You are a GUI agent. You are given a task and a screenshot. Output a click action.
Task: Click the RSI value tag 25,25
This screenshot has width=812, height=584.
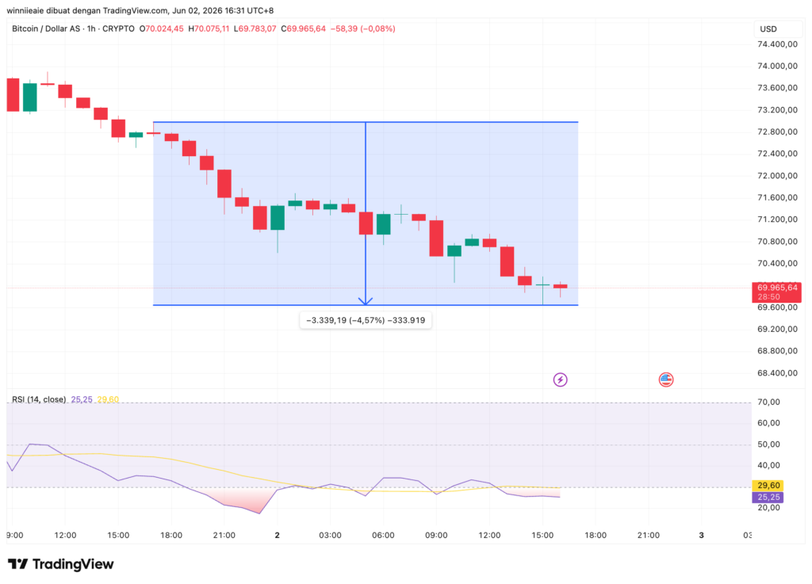[768, 497]
